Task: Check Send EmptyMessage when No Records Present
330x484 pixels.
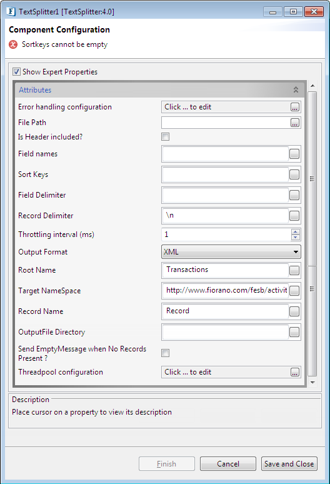Action: 165,353
